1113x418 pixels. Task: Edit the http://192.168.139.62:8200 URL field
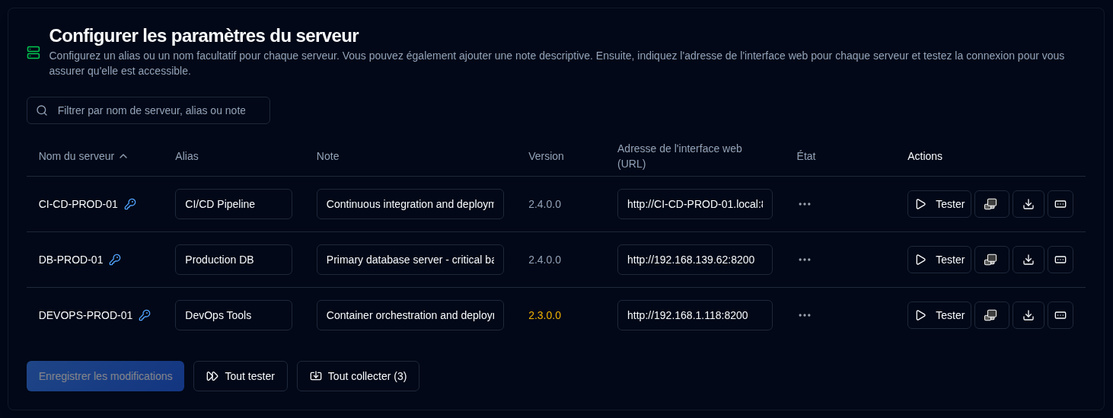tap(695, 260)
